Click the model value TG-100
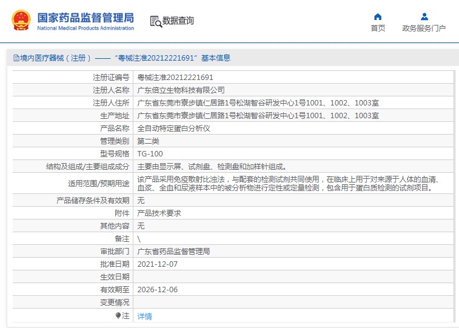459x328 pixels. (x=150, y=154)
